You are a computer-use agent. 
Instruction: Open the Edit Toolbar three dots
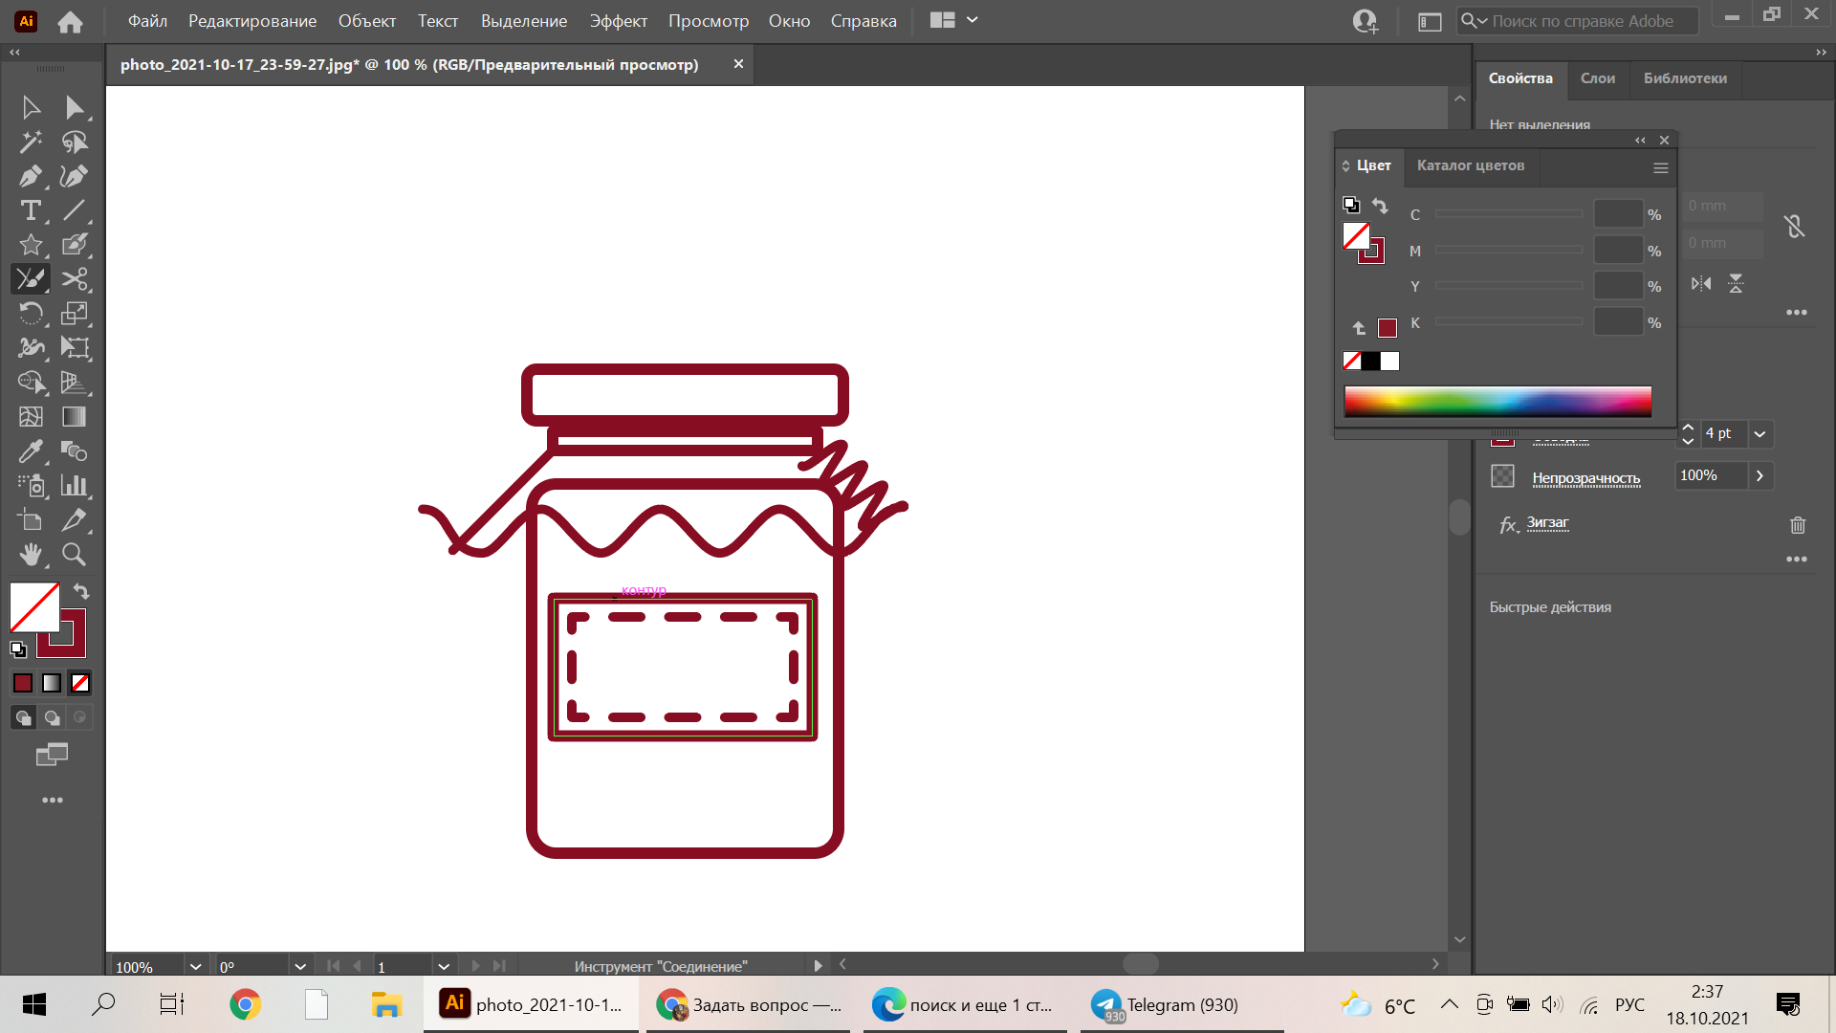point(53,800)
